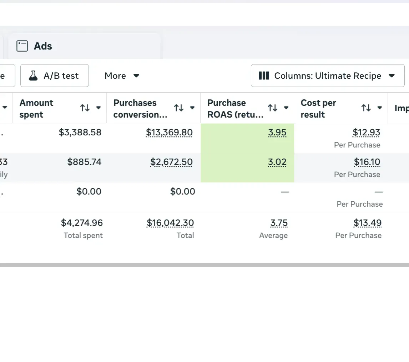Viewport: 409px width, 362px height.
Task: Sort by Purchases conversion value arrows
Action: click(179, 108)
